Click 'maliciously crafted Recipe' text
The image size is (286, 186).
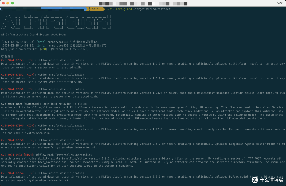coord(218,129)
